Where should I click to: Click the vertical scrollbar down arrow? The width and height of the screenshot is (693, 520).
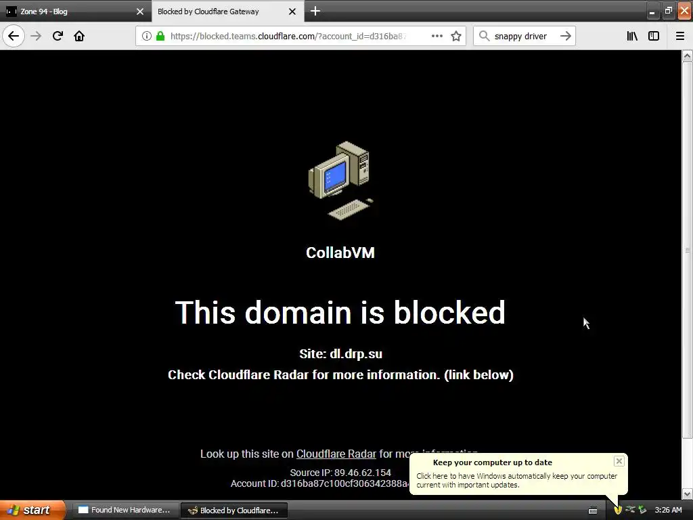coord(688,494)
